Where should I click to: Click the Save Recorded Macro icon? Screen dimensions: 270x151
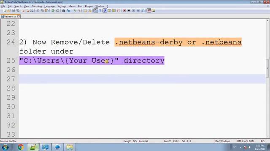(143, 10)
